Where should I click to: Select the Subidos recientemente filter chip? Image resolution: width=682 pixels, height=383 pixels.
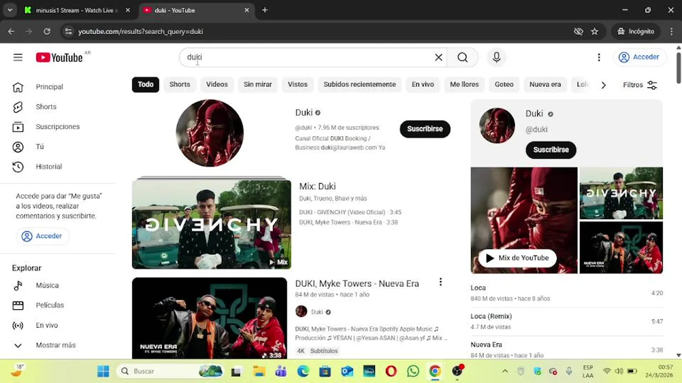tap(360, 85)
